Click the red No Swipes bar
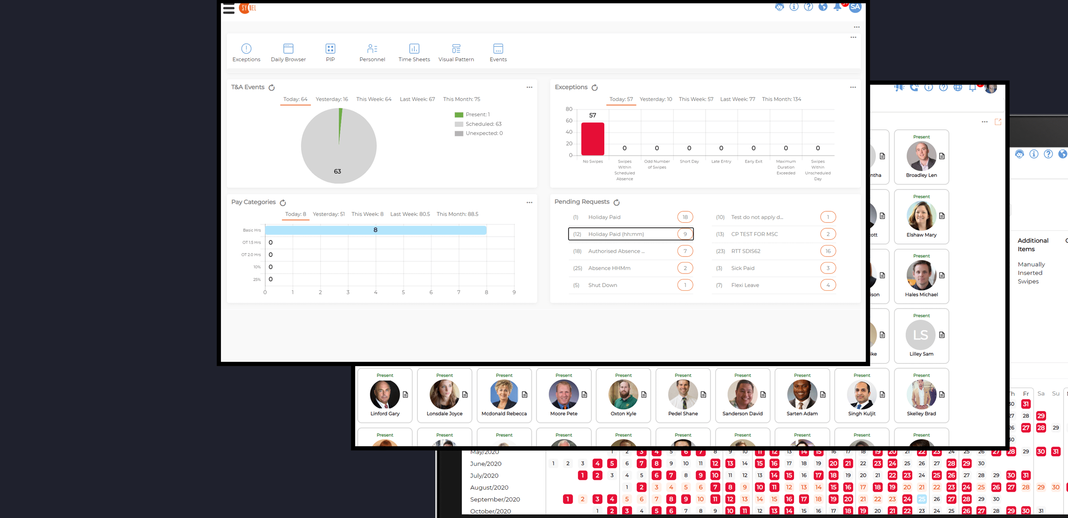The image size is (1068, 518). pyautogui.click(x=592, y=138)
